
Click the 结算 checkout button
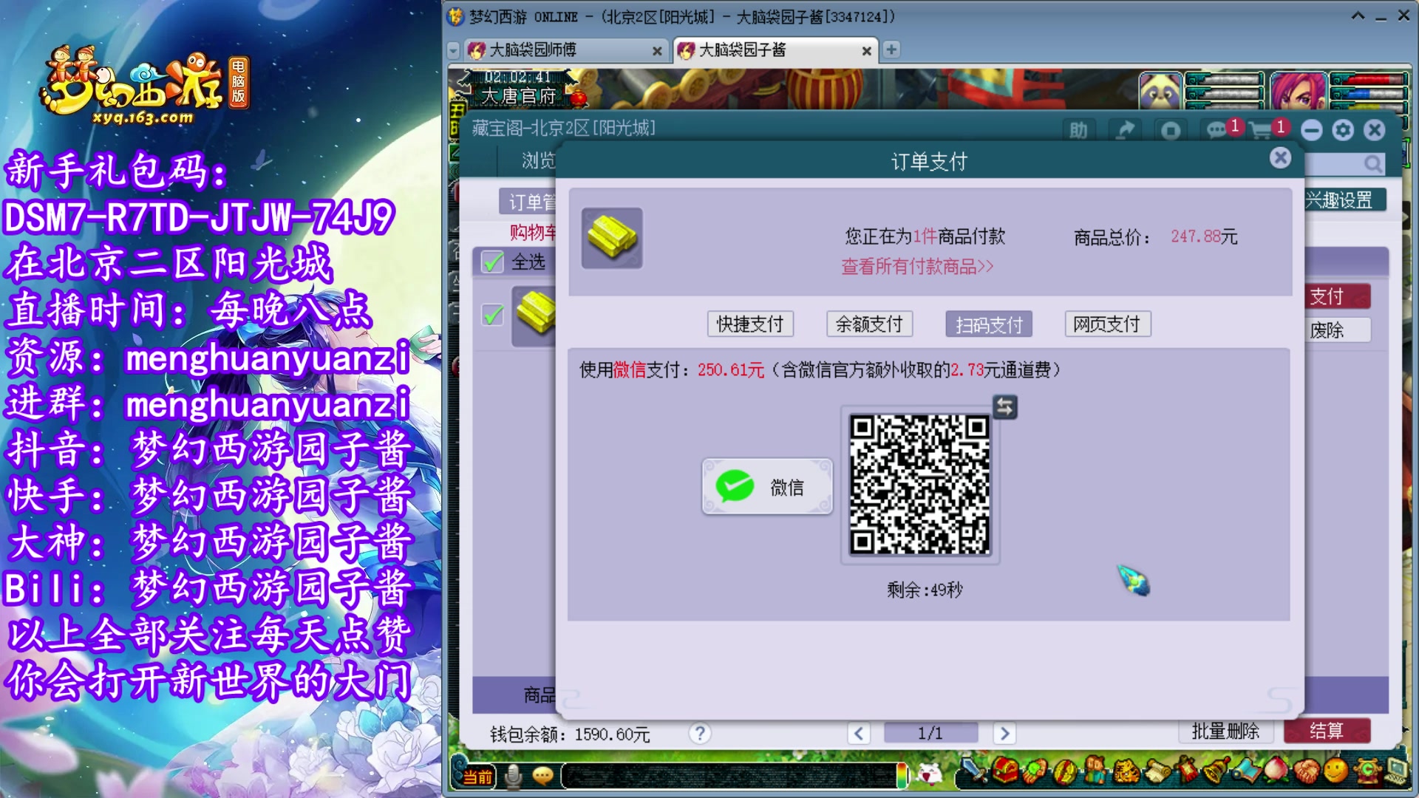[1327, 731]
